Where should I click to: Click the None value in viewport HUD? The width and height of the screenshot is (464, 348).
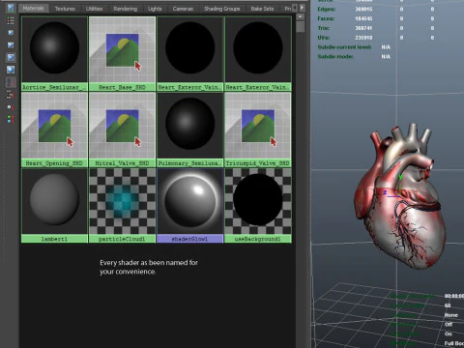[x=451, y=315]
